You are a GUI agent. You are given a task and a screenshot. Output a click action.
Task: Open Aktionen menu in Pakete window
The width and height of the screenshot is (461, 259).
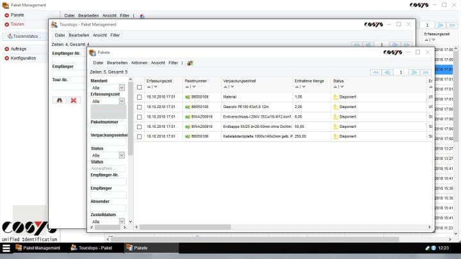tap(139, 63)
